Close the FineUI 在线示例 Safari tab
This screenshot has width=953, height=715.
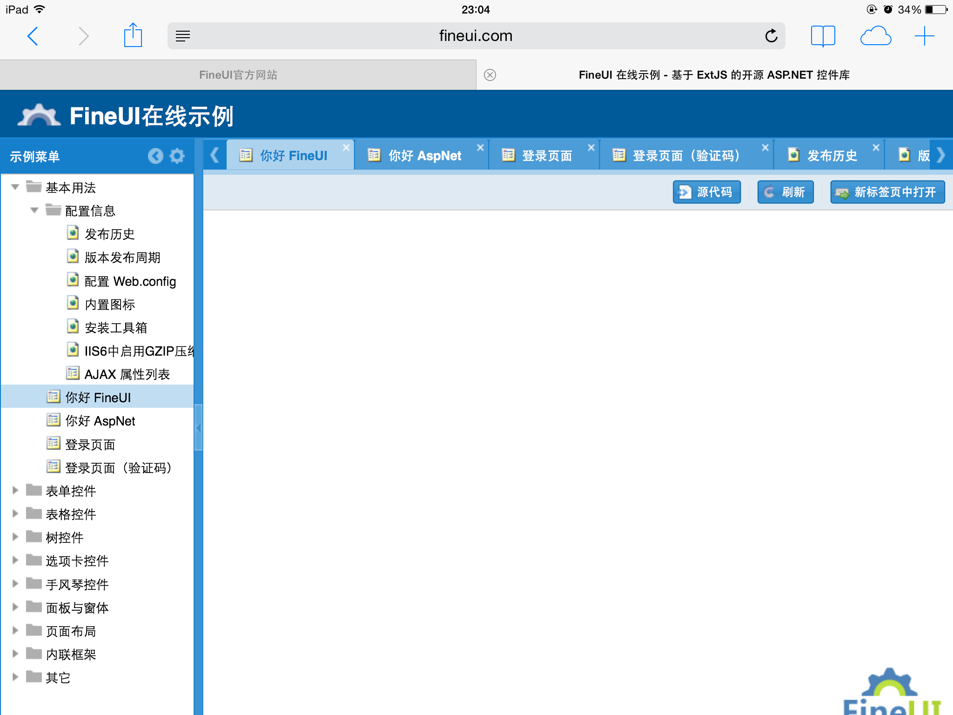point(490,75)
